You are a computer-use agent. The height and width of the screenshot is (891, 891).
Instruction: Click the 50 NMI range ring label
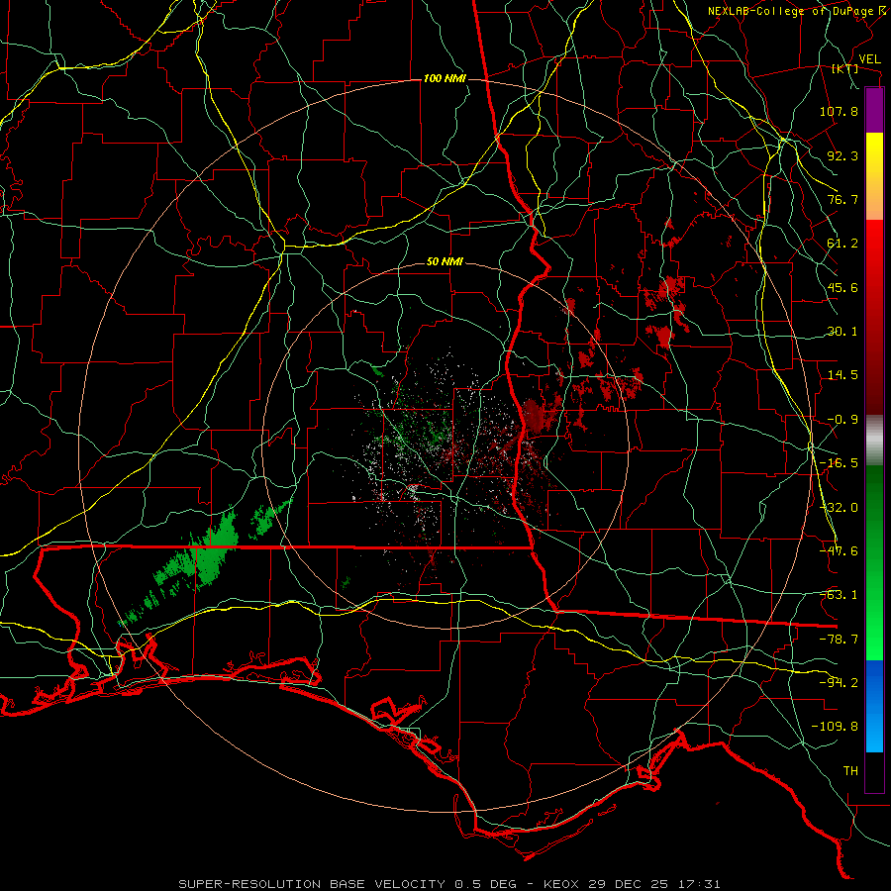point(445,262)
